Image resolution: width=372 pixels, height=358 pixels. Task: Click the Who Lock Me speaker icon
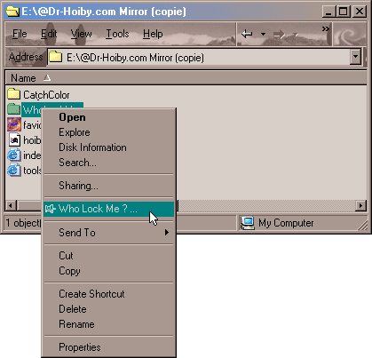(x=50, y=209)
